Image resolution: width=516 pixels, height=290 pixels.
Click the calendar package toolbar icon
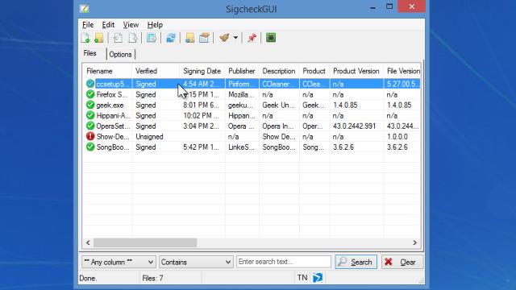click(x=204, y=38)
